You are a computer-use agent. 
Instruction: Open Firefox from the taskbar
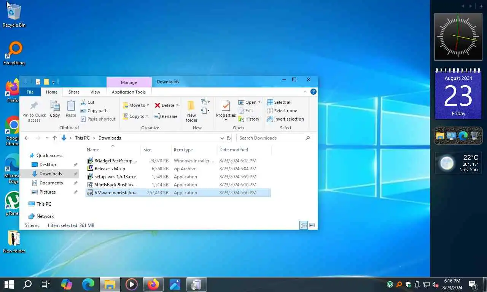153,284
